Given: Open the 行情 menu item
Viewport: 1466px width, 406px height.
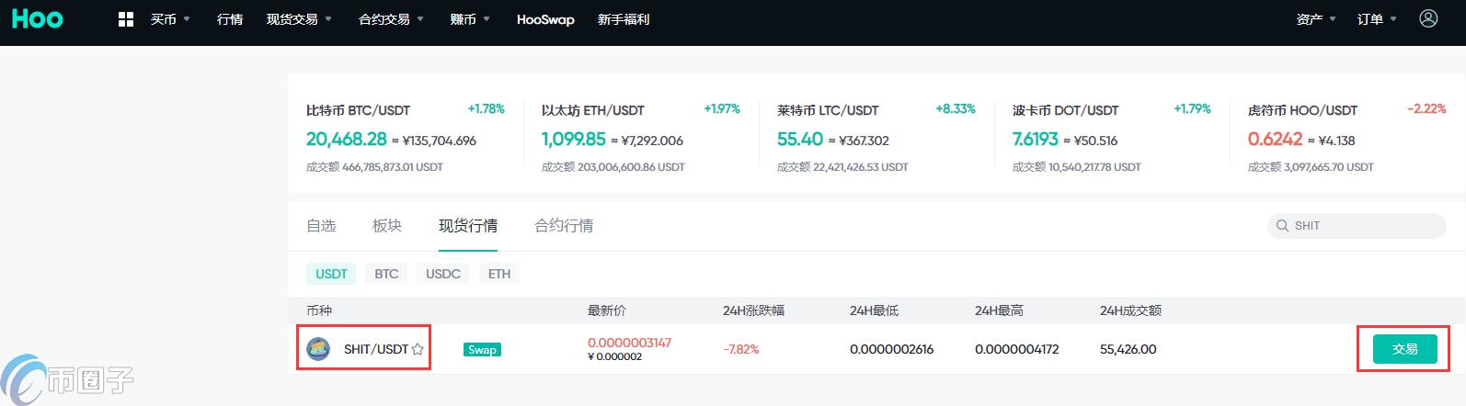Looking at the screenshot, I should [x=230, y=19].
